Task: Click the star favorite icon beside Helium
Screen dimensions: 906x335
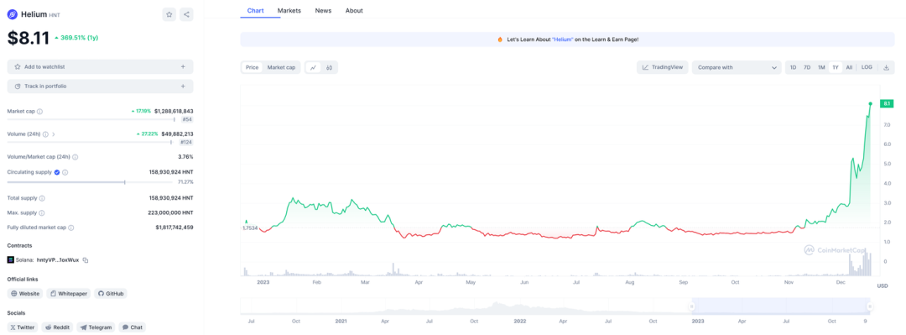Action: pyautogui.click(x=169, y=14)
